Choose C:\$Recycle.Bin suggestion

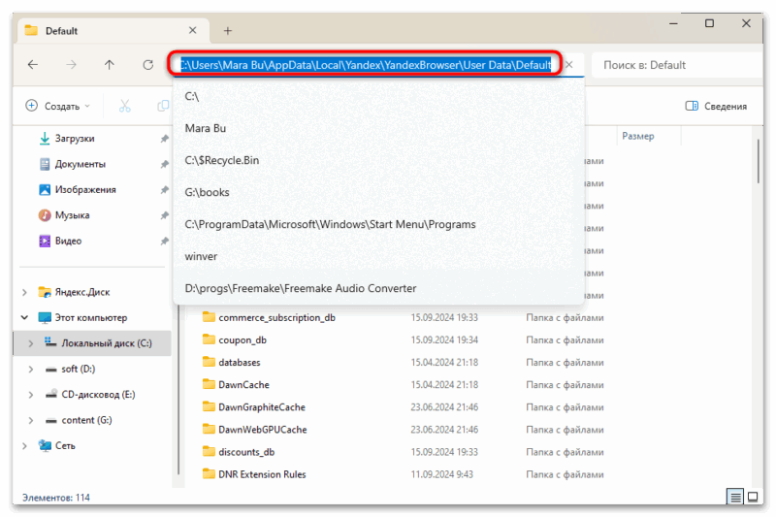pos(378,160)
